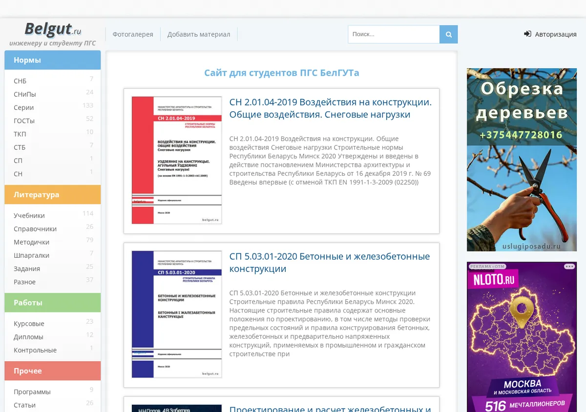
Task: Open the ГОСТы category
Action: (24, 121)
